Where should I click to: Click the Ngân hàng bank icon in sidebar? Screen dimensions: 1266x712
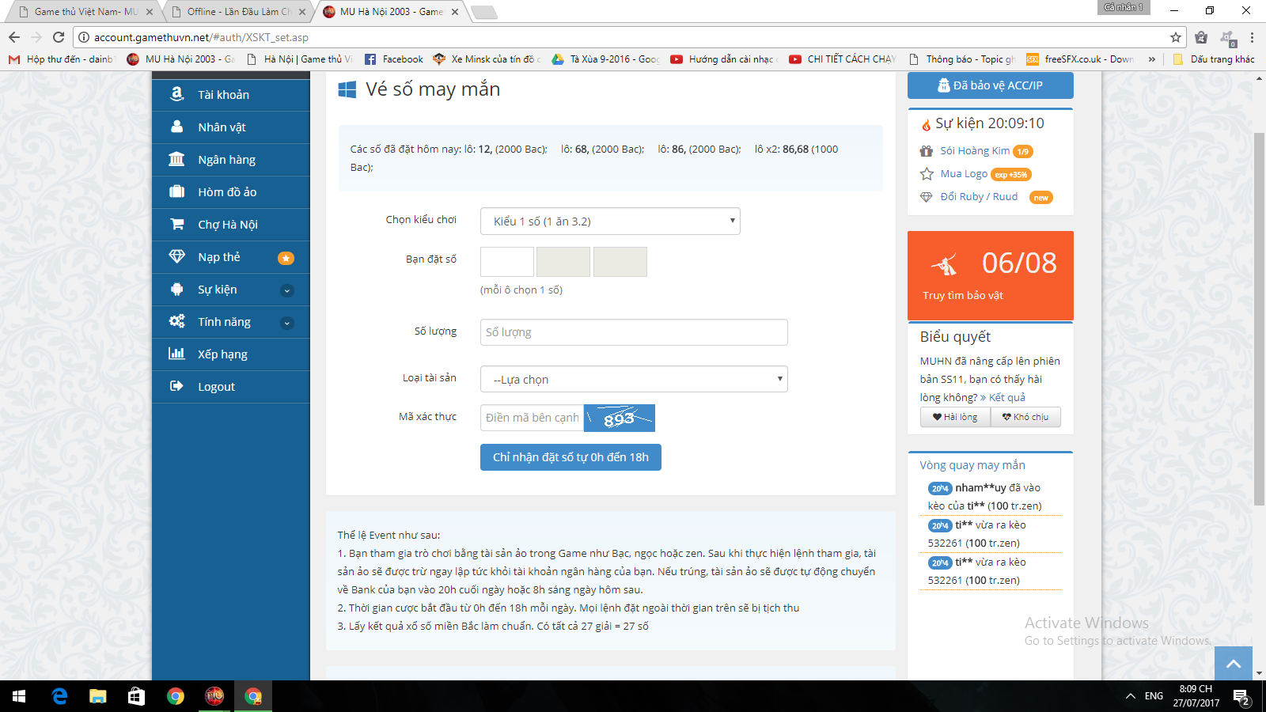tap(176, 159)
